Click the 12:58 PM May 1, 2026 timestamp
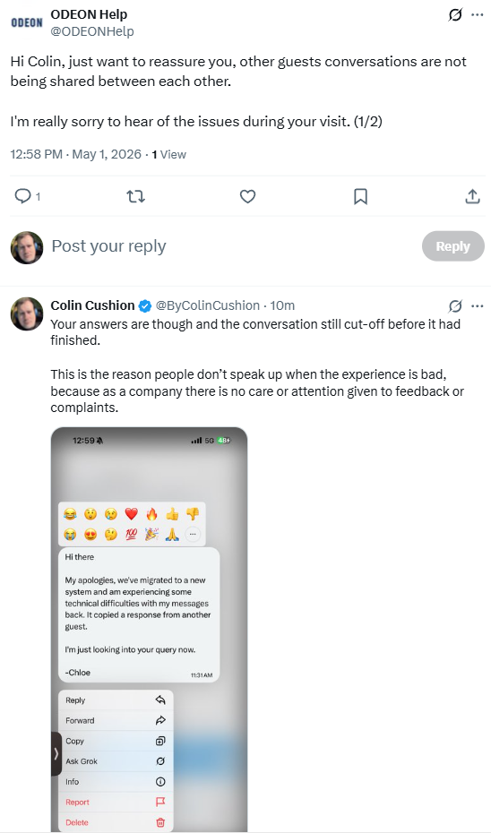The height and width of the screenshot is (833, 491). (x=75, y=155)
